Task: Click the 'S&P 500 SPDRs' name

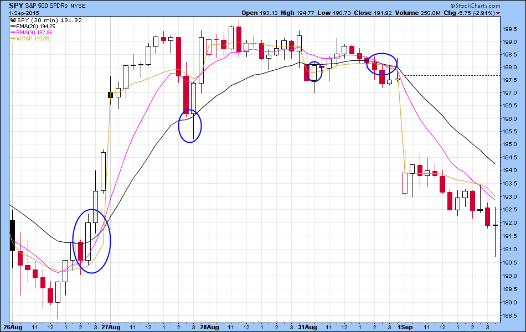Action: point(47,6)
